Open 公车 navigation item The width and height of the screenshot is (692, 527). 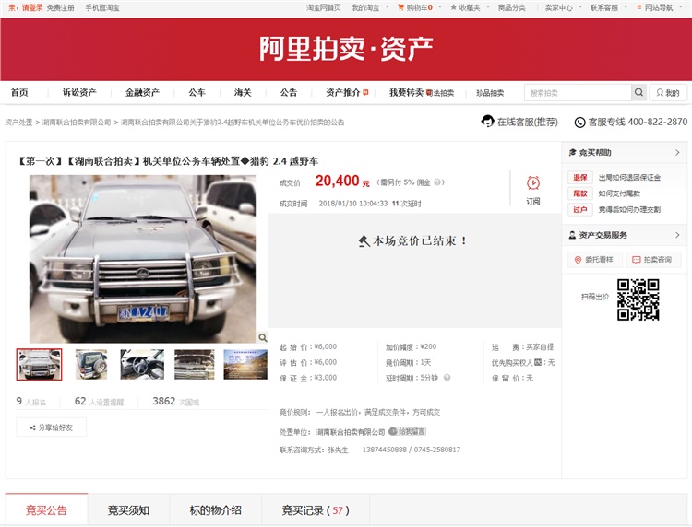197,92
